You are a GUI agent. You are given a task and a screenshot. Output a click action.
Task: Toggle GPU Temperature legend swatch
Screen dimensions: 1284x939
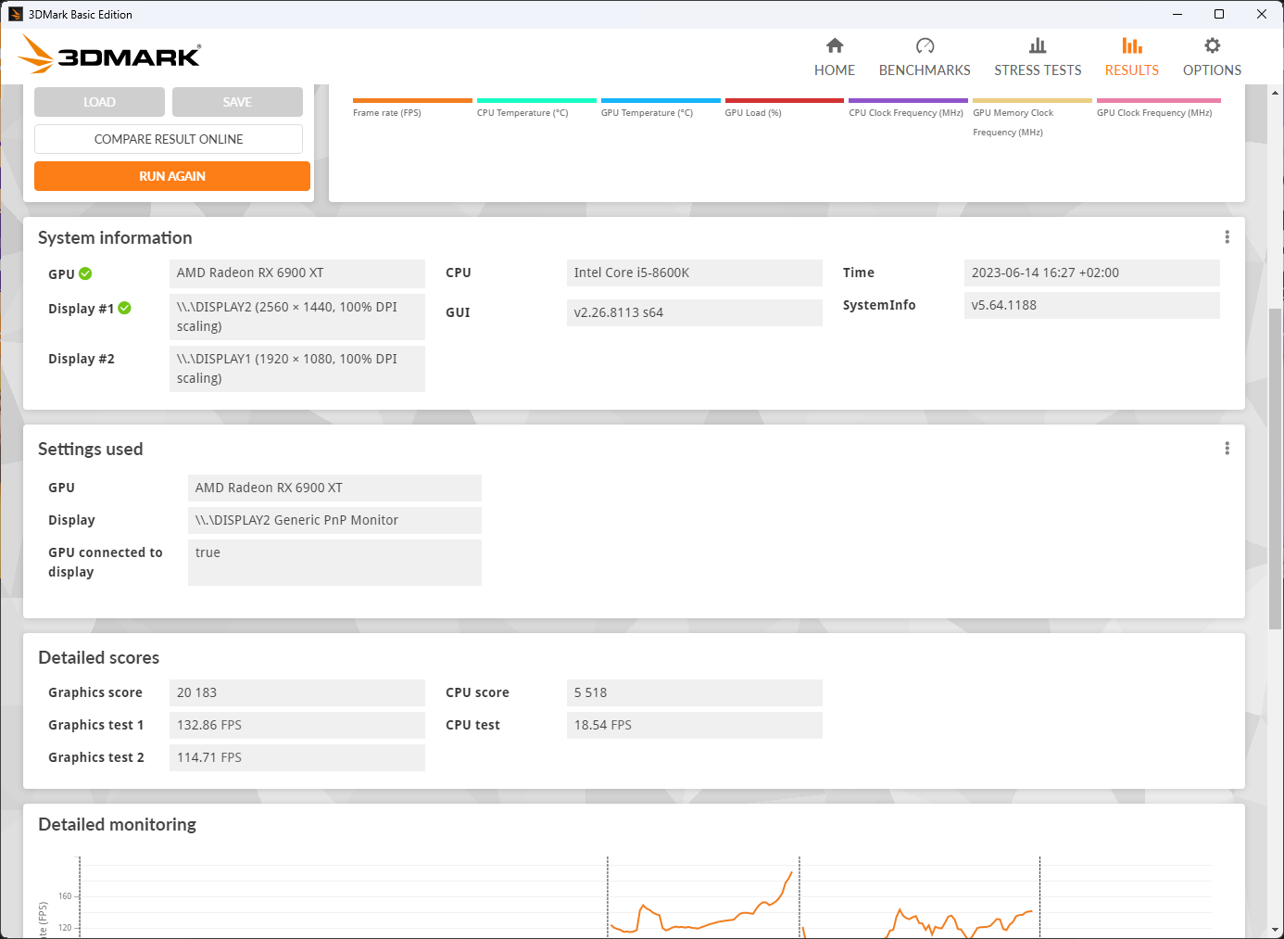[661, 100]
